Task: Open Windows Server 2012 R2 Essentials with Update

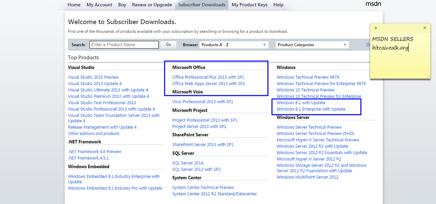Action: click(322, 153)
